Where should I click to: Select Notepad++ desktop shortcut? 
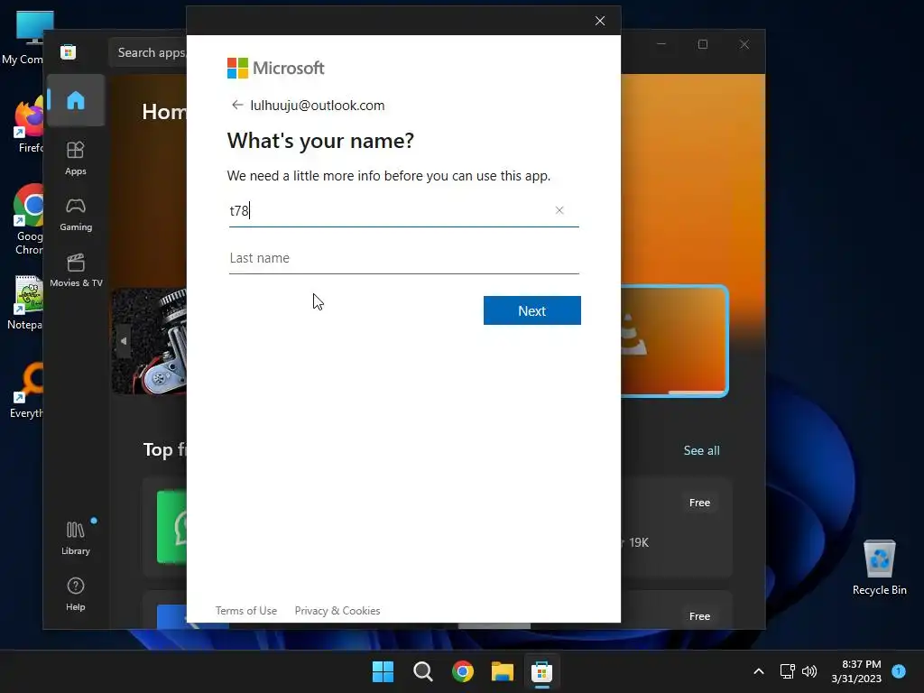point(26,303)
